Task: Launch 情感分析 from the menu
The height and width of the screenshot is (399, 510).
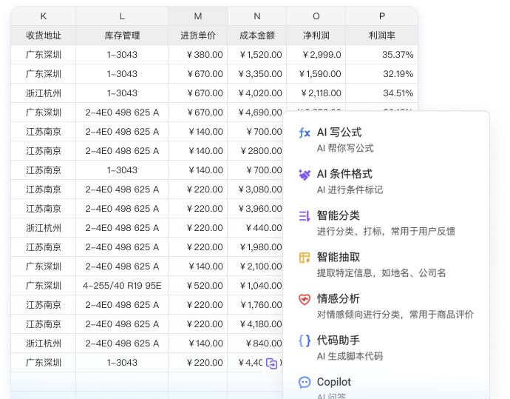Action: pos(387,306)
